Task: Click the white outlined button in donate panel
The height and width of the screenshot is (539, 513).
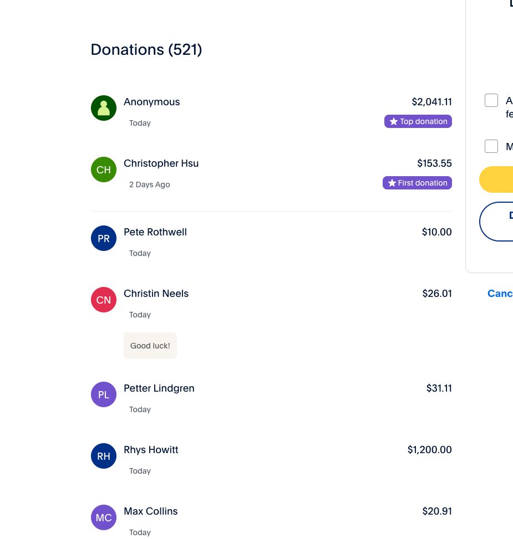Action: click(x=496, y=222)
